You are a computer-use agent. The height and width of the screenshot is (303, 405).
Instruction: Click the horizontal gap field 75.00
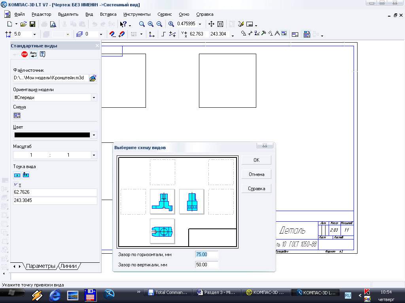tap(206, 254)
